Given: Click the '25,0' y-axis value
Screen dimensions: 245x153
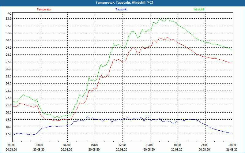Looking at the screenshot, I should pos(9,76).
